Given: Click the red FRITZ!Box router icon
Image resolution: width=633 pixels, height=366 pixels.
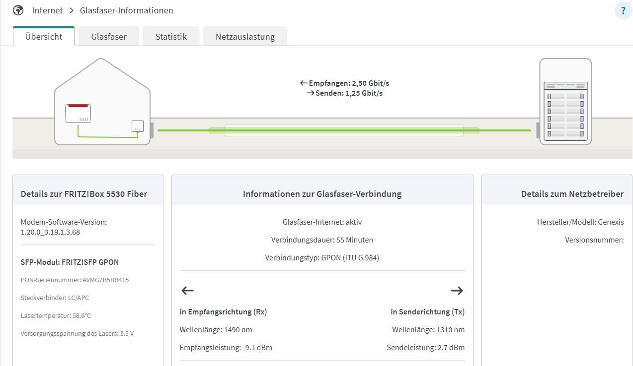Looking at the screenshot, I should (79, 113).
